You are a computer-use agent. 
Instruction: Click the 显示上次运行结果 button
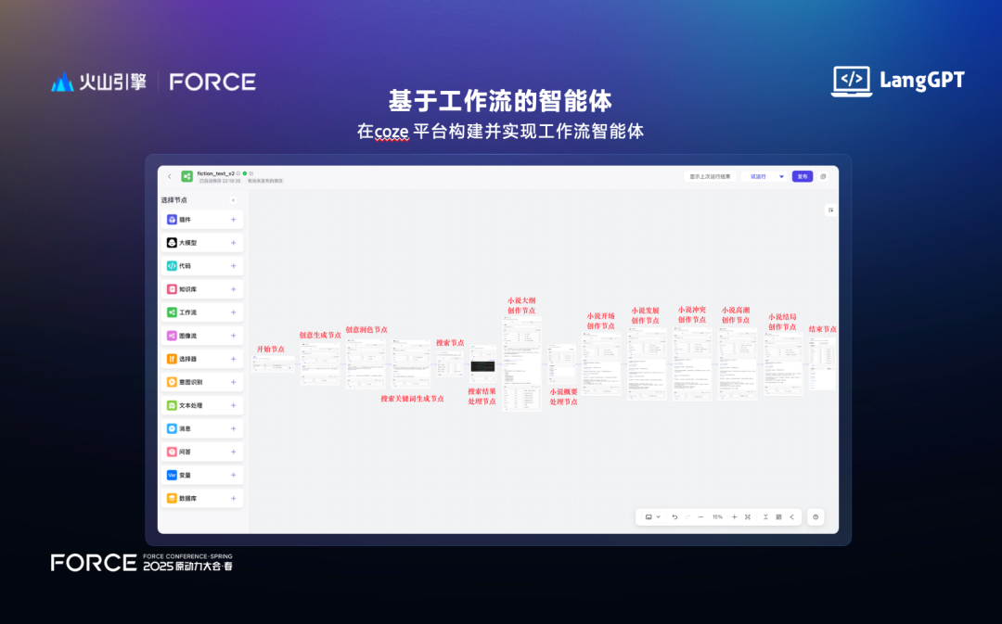[x=710, y=176]
